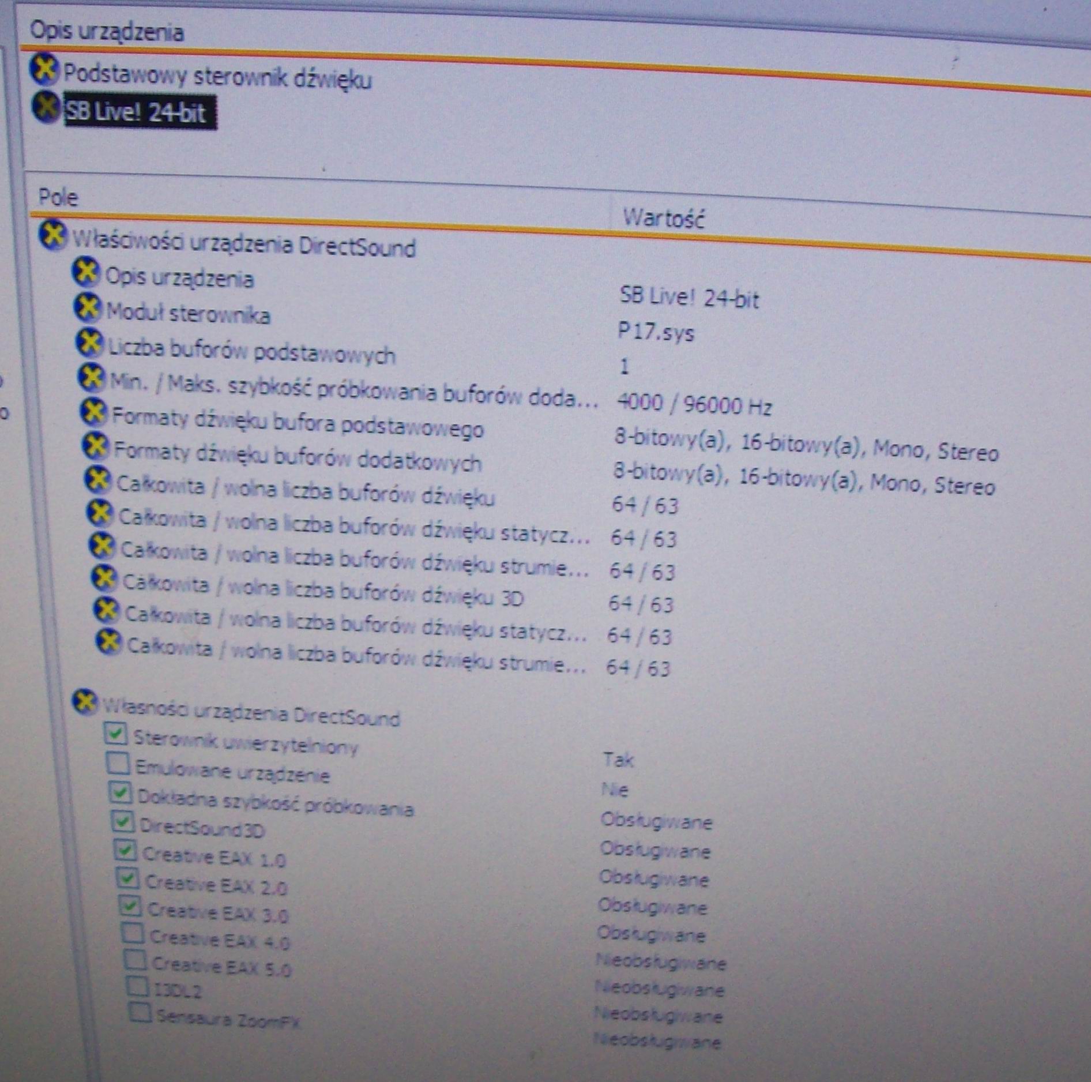The image size is (1091, 1082).
Task: Select Liczba buforów podstawowych label
Action: (252, 351)
